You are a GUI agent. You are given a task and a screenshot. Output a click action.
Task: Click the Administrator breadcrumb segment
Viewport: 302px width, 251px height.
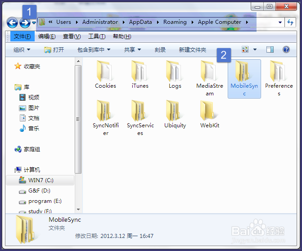(x=100, y=22)
